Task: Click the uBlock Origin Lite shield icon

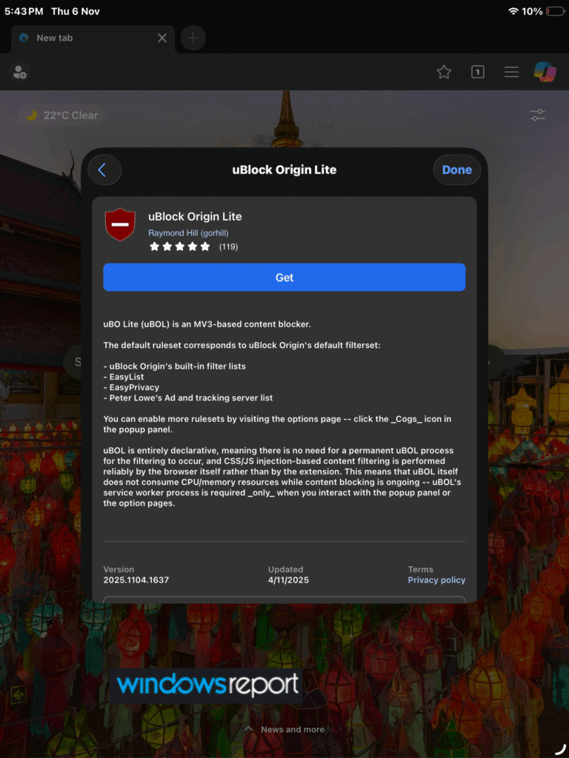Action: coord(120,224)
